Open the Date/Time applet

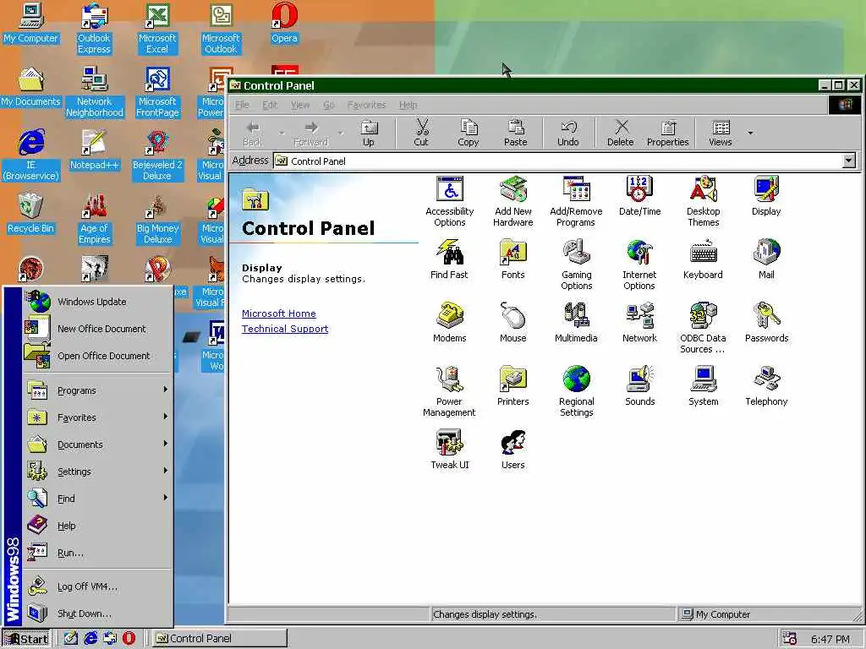(x=639, y=196)
